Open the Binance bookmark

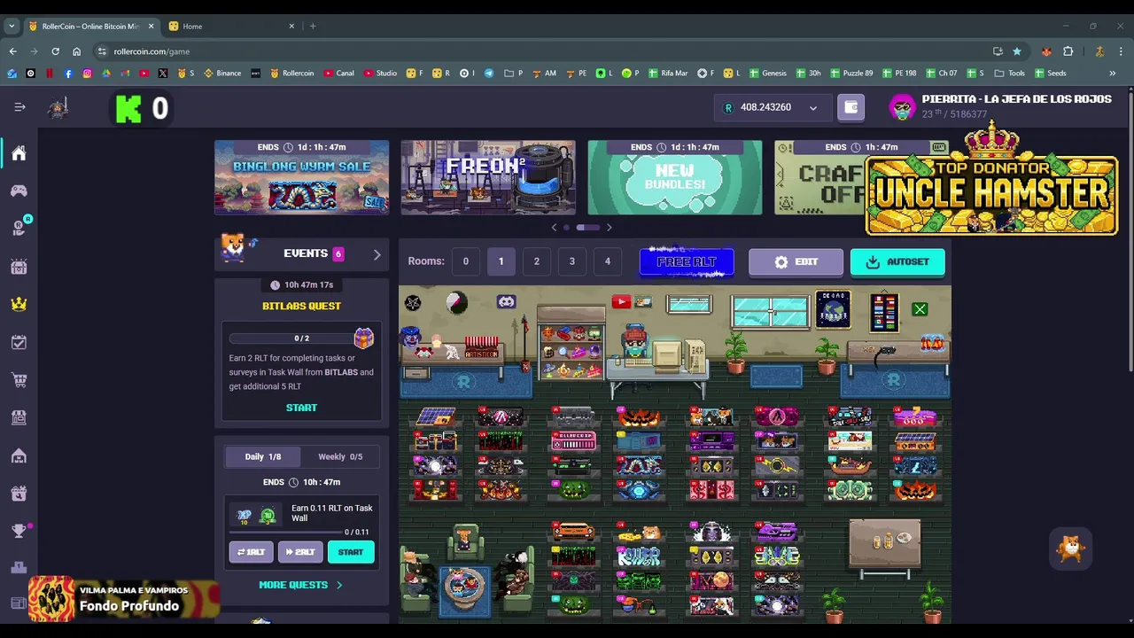pyautogui.click(x=222, y=73)
